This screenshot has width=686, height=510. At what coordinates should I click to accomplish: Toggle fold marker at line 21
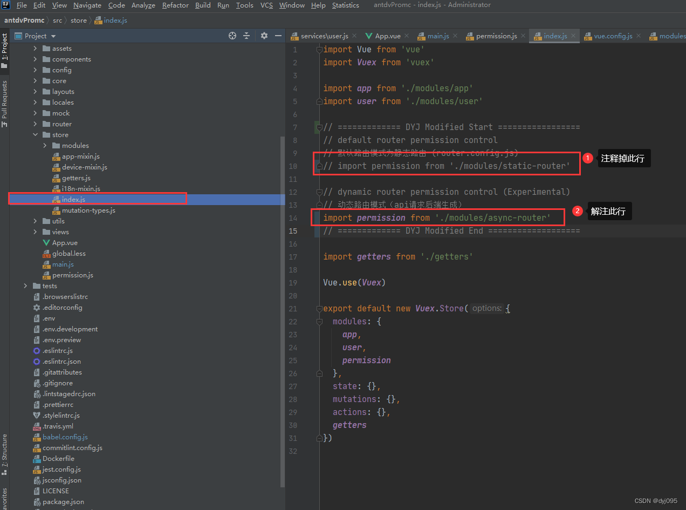pos(319,309)
